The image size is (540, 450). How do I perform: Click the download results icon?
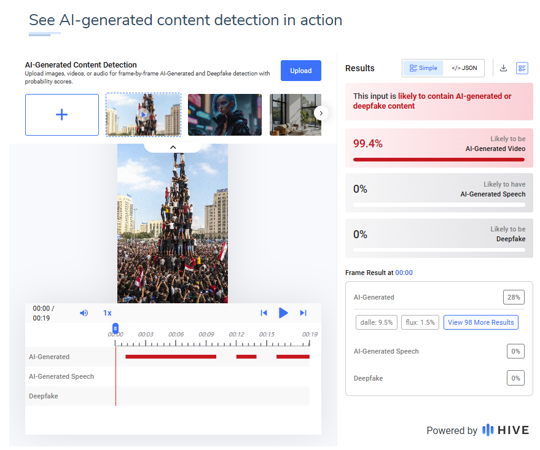503,68
